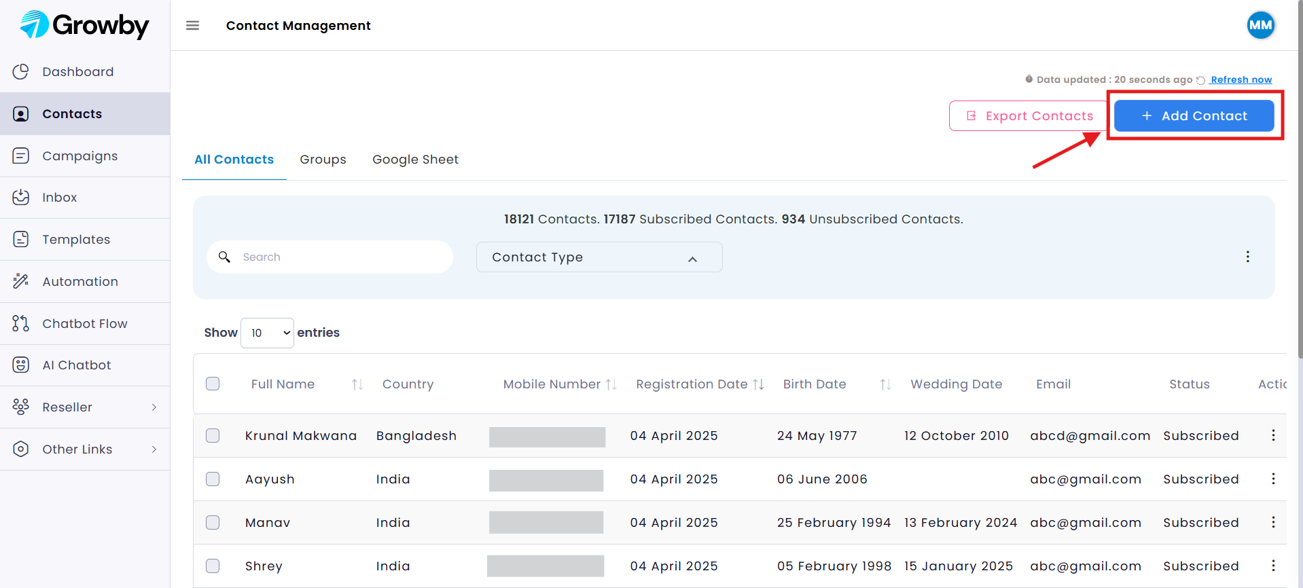Go to Automation in the sidebar

click(79, 282)
